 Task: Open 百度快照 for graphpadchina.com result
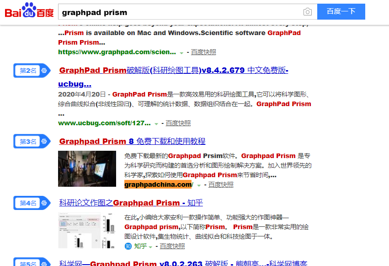point(221,184)
